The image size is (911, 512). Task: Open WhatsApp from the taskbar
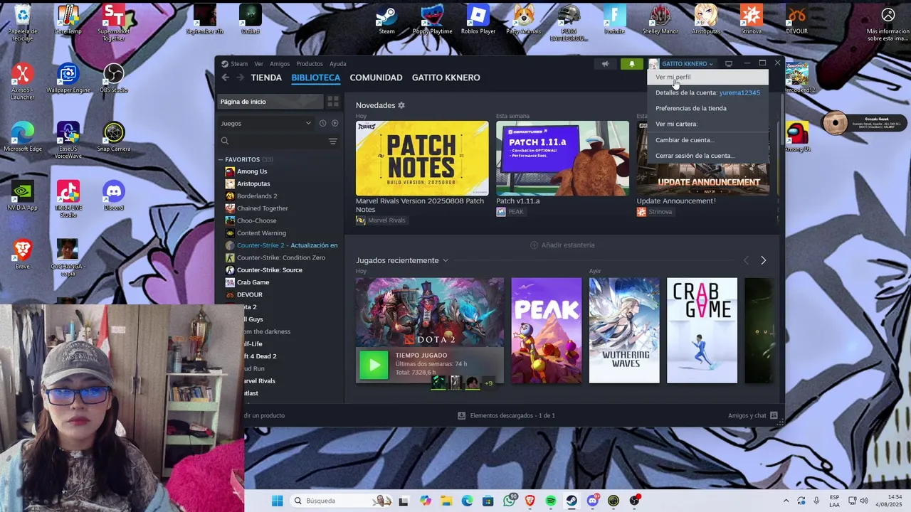pyautogui.click(x=510, y=501)
